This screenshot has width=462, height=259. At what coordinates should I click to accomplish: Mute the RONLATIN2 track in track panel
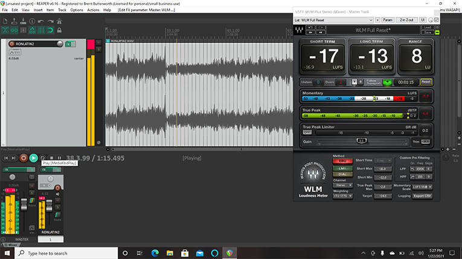pyautogui.click(x=98, y=43)
